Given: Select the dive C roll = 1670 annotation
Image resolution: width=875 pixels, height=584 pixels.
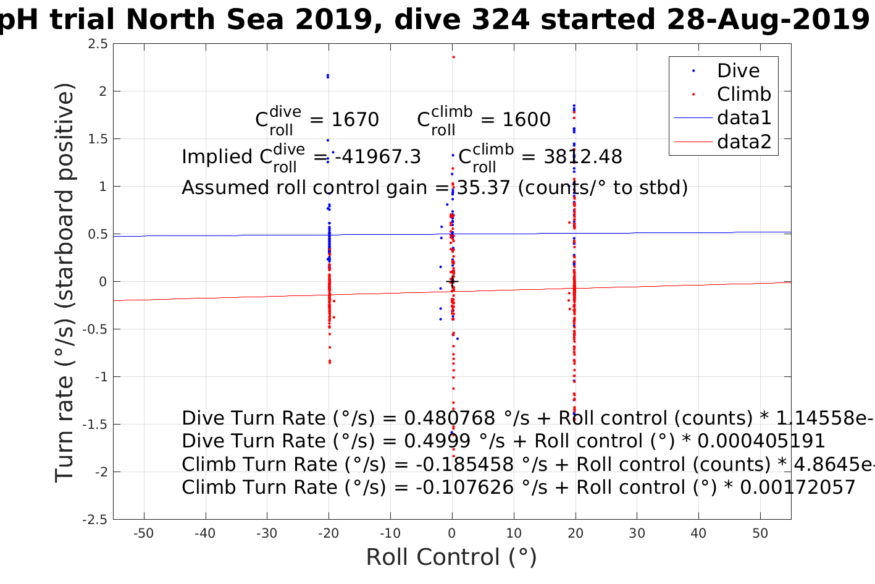Looking at the screenshot, I should pos(317,119).
